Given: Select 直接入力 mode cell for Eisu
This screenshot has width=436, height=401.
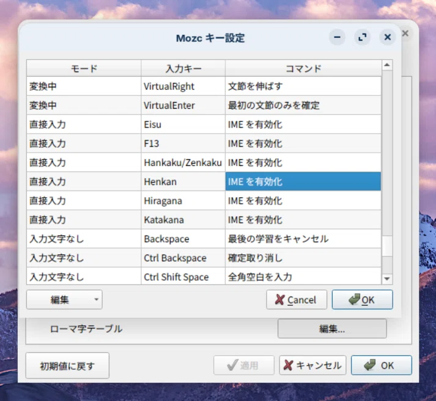Looking at the screenshot, I should [x=84, y=125].
